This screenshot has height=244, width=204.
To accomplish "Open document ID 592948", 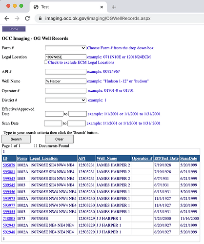I will (x=9, y=232).
